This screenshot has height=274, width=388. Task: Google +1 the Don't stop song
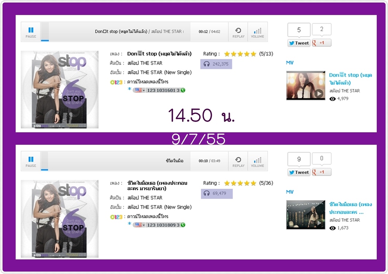[321, 43]
